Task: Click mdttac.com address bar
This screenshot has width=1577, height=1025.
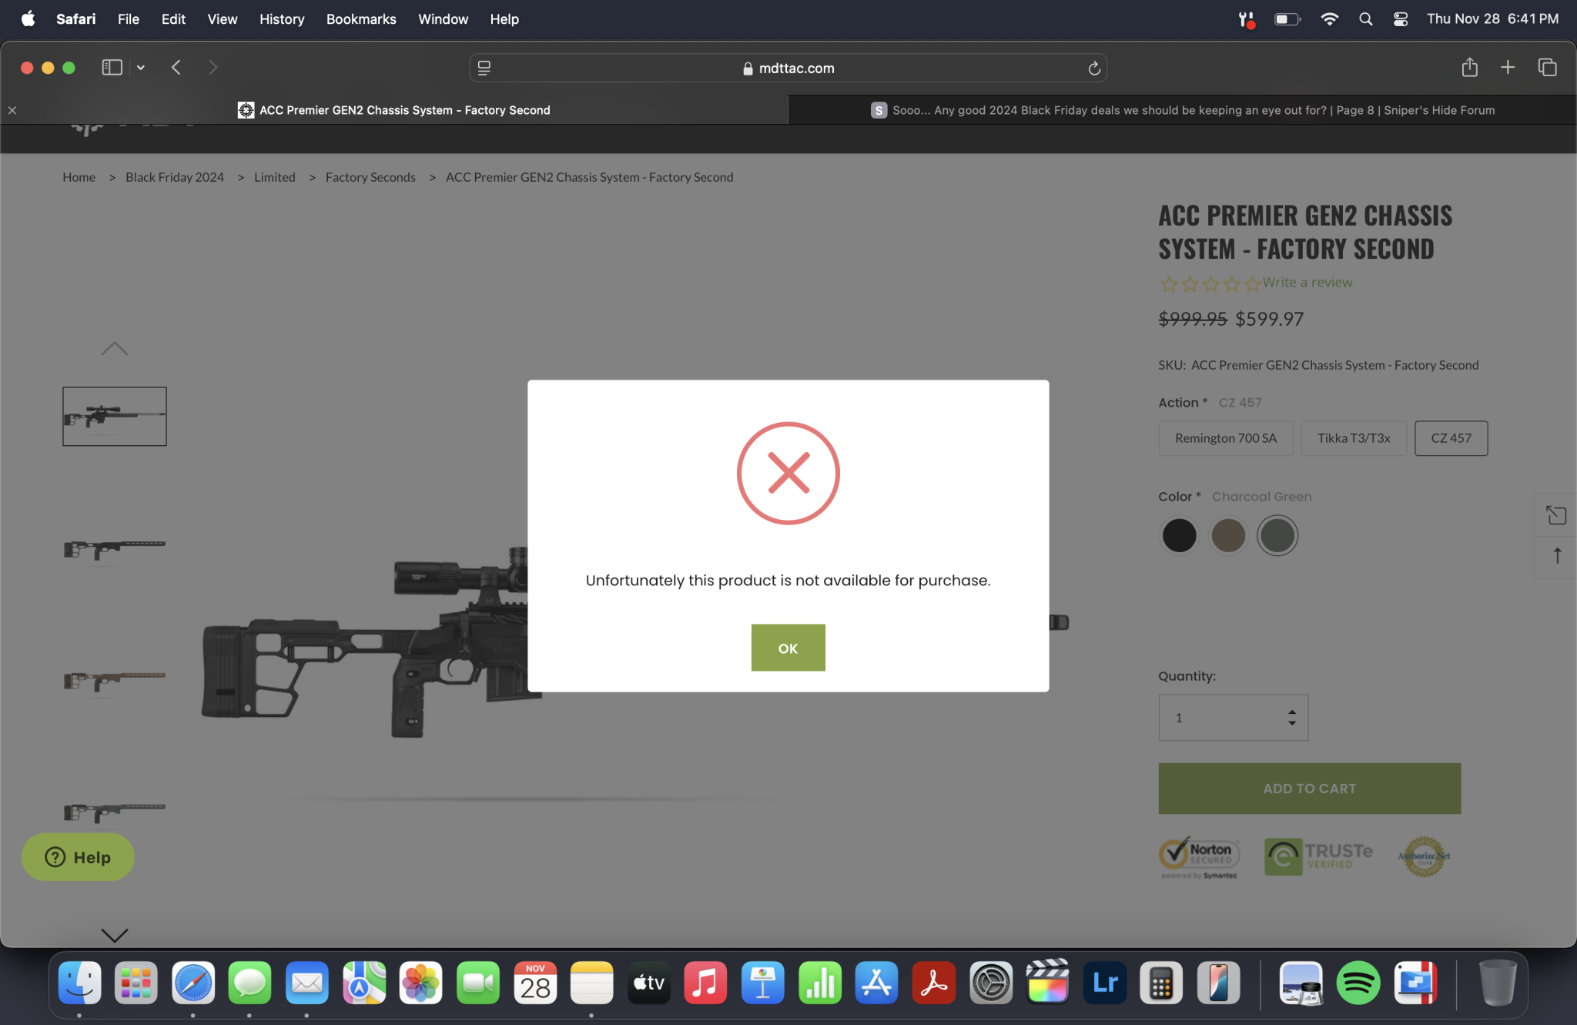Action: [x=788, y=68]
